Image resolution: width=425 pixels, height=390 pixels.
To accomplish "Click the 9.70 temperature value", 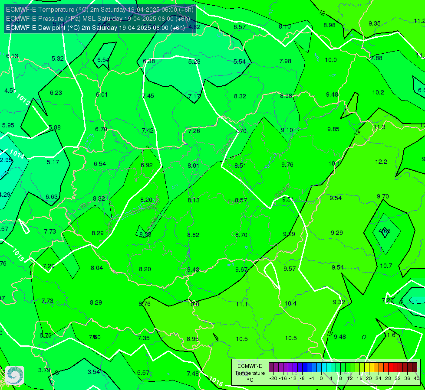I will (383, 196).
